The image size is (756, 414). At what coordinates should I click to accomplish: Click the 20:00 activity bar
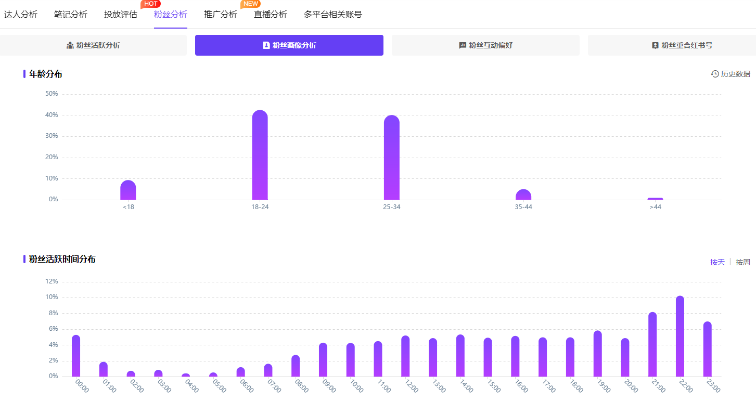point(625,357)
